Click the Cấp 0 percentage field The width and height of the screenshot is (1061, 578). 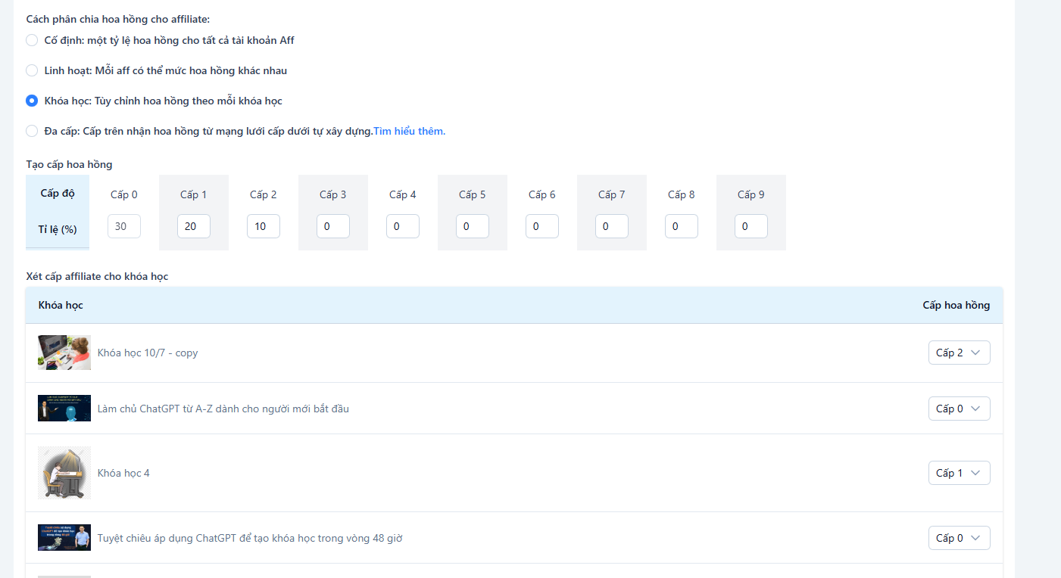point(124,226)
